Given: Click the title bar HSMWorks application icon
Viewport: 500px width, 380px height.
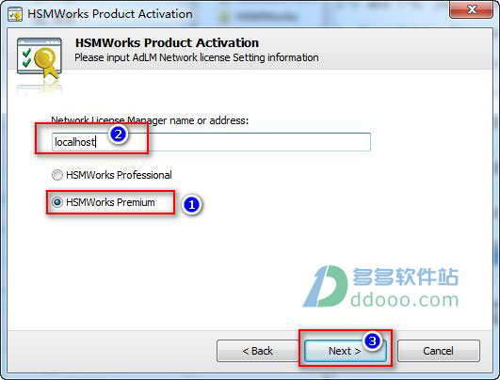Looking at the screenshot, I should click(15, 14).
